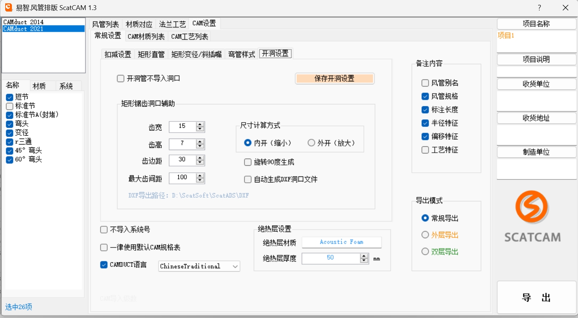Screen dimensions: 578x318
Task: Select the 外开（放大） radio button
Action: [311, 143]
